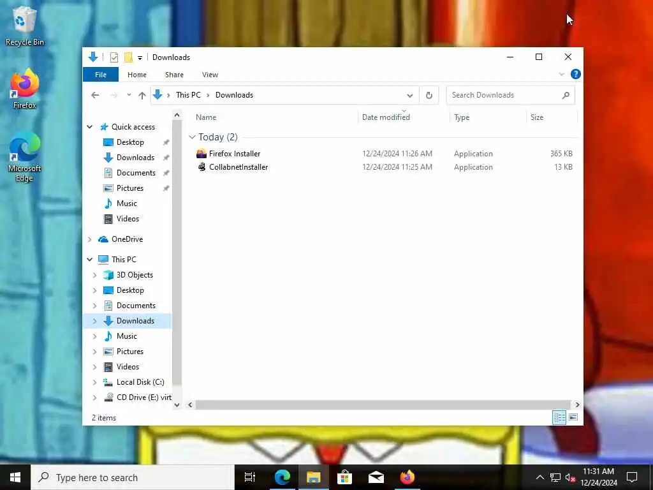Open the address bar history dropdown
Viewport: 653px width, 490px height.
click(410, 96)
